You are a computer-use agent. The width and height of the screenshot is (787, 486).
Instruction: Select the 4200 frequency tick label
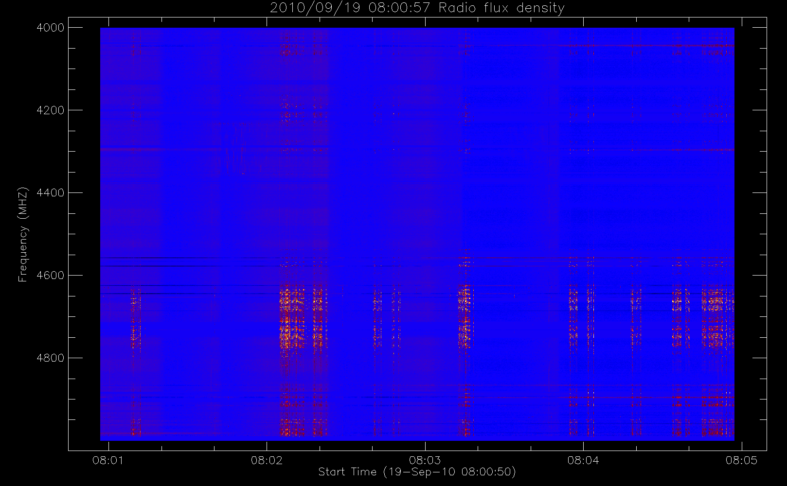pyautogui.click(x=51, y=110)
